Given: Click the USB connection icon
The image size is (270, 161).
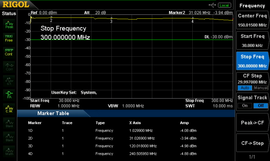Looking at the screenshot, I should (x=212, y=5).
